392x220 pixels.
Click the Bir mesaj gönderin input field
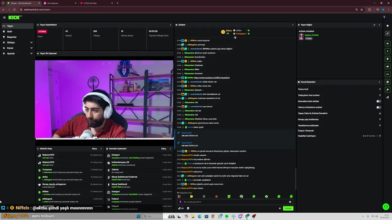tap(235, 202)
